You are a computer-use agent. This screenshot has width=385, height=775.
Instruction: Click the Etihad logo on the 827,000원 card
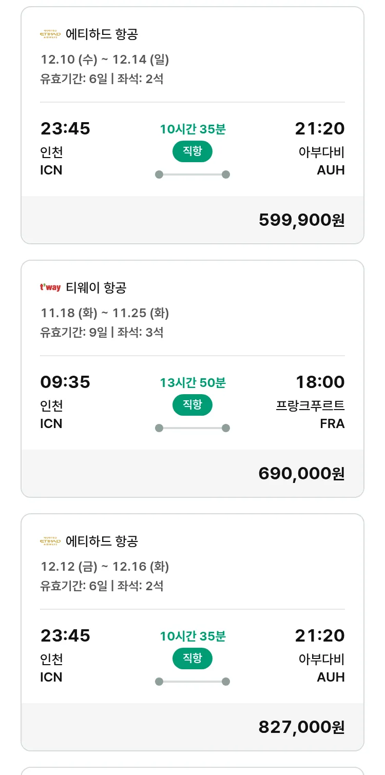pyautogui.click(x=50, y=541)
